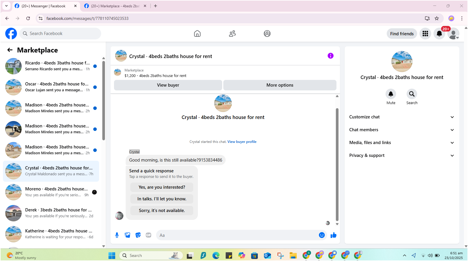The image size is (468, 261).
Task: Bookmark this page with the star
Action: coord(437,18)
